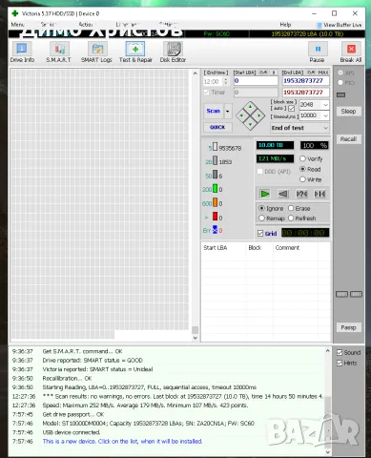Click the View Buffer Live label
The height and width of the screenshot is (458, 371).
click(342, 25)
